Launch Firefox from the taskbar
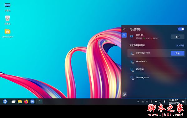 point(26,102)
